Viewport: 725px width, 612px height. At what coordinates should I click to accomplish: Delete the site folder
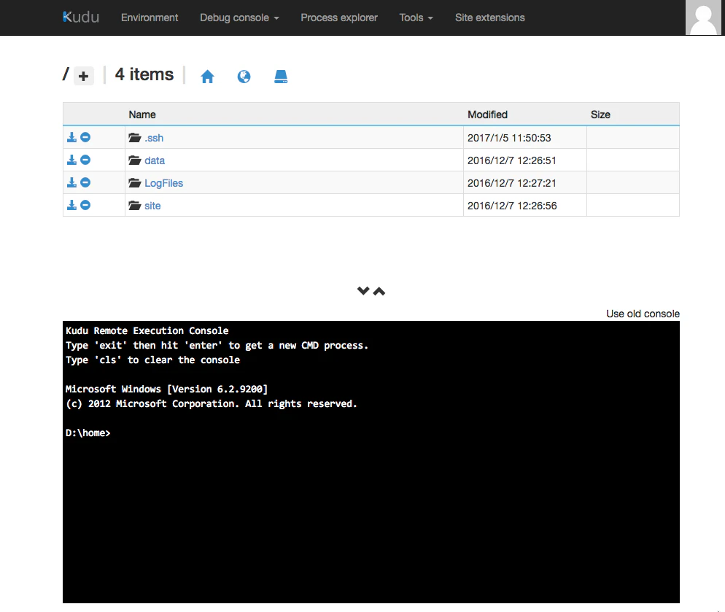pyautogui.click(x=85, y=206)
